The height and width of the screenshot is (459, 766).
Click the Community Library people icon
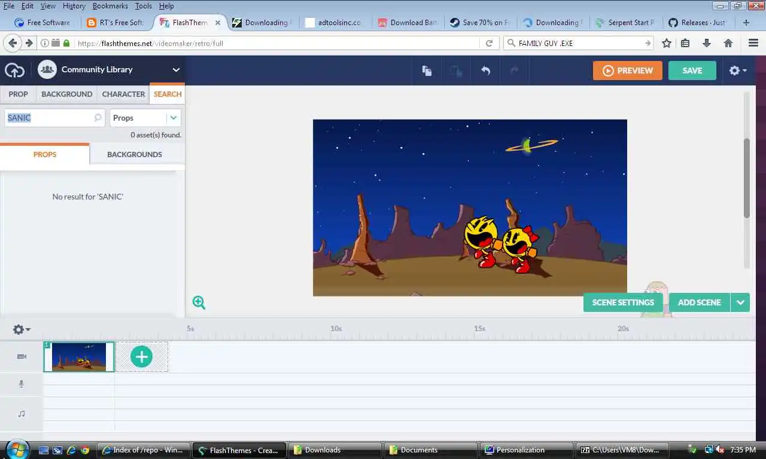[x=47, y=69]
